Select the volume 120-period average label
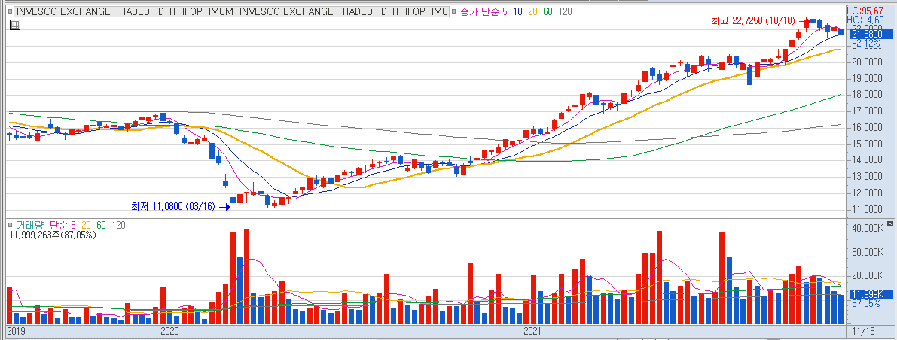Viewport: 897px width, 340px height. click(x=119, y=225)
